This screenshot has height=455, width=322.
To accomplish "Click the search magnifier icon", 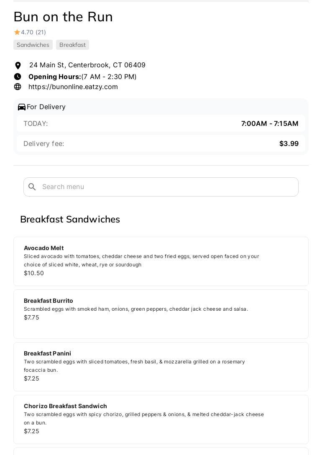I will (32, 187).
